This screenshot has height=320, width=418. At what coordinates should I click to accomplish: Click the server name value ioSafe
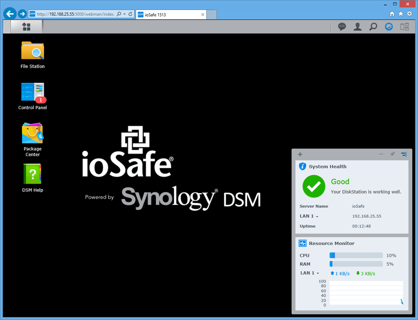358,206
